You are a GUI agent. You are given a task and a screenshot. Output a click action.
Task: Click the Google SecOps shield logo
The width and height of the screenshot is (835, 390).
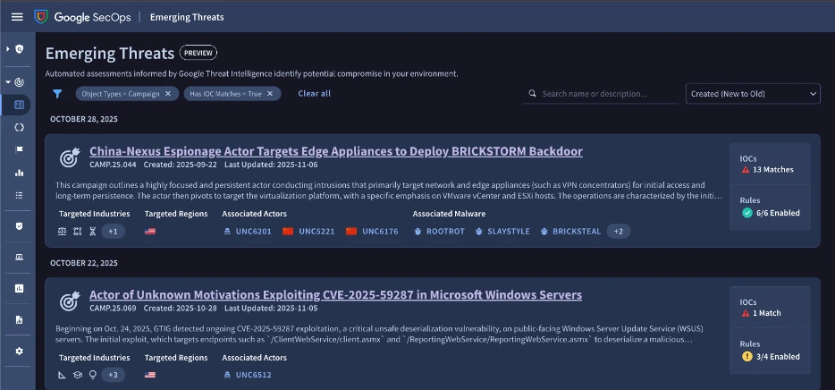pyautogui.click(x=41, y=17)
